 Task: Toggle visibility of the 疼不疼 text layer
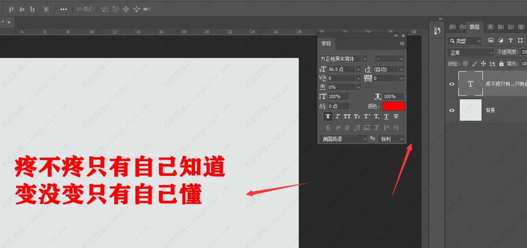(452, 84)
